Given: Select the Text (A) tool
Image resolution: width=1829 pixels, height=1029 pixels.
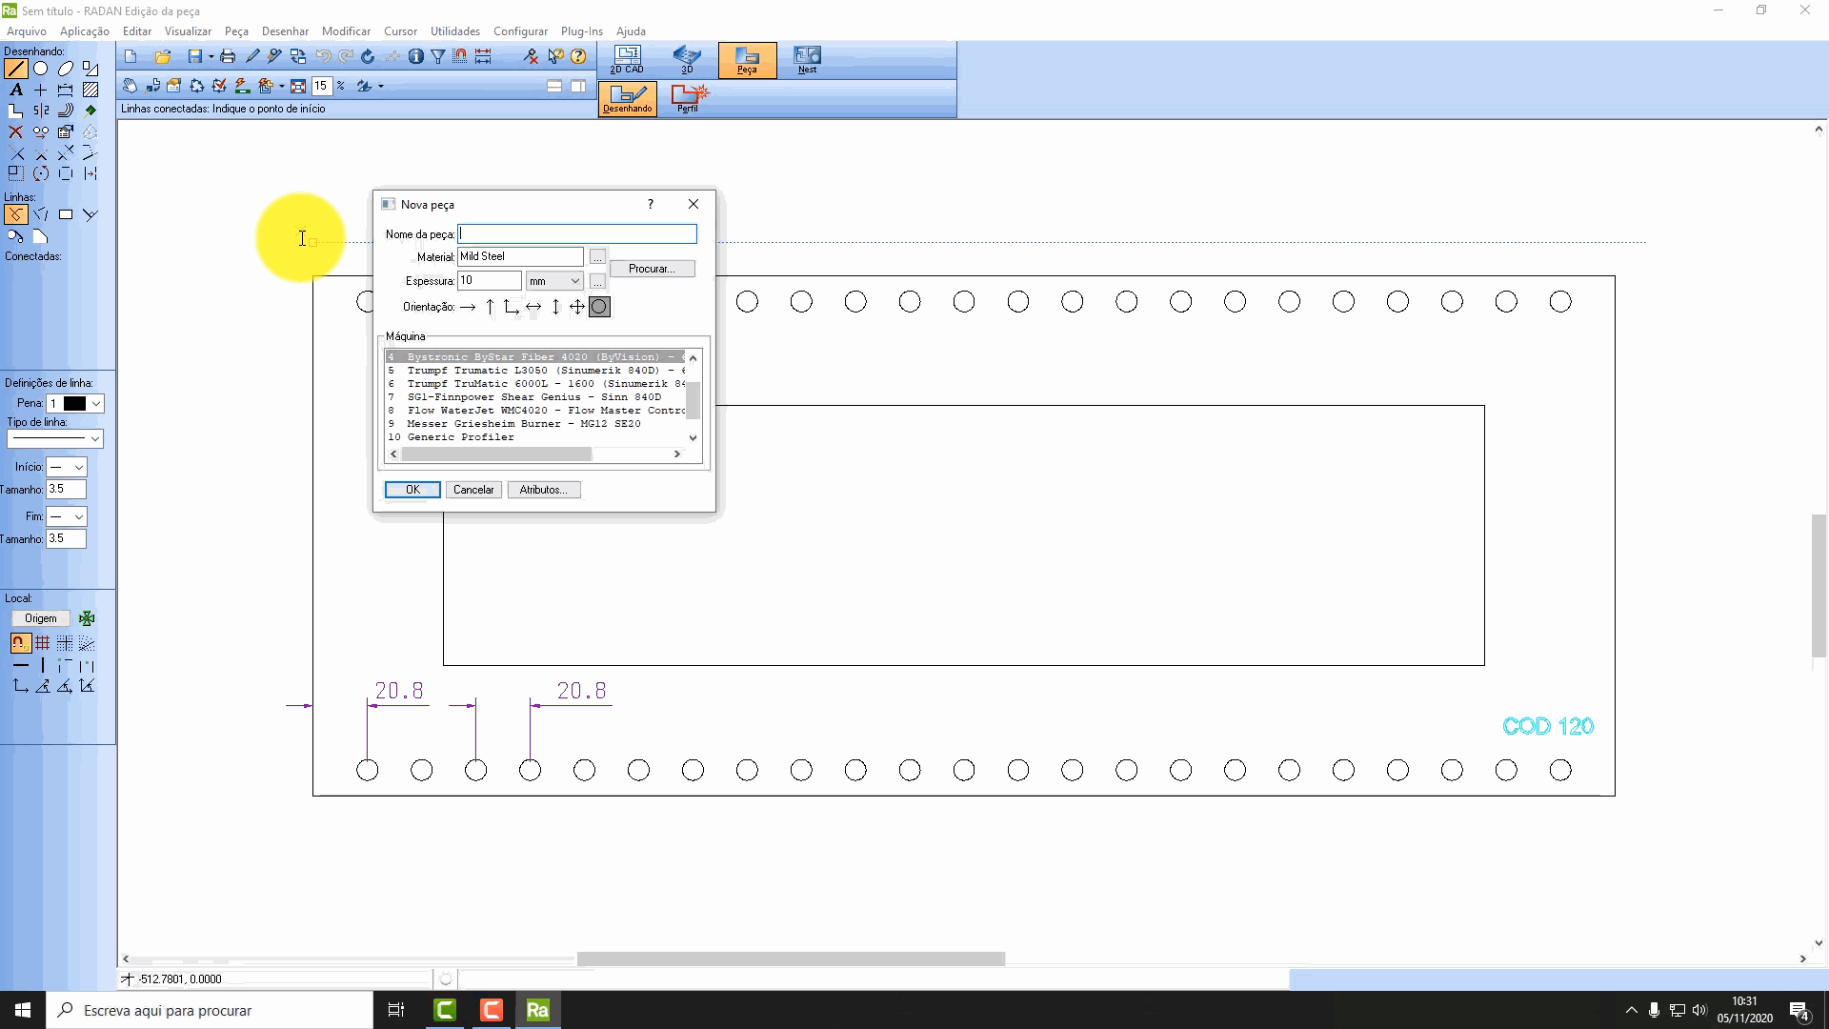Looking at the screenshot, I should 16,90.
